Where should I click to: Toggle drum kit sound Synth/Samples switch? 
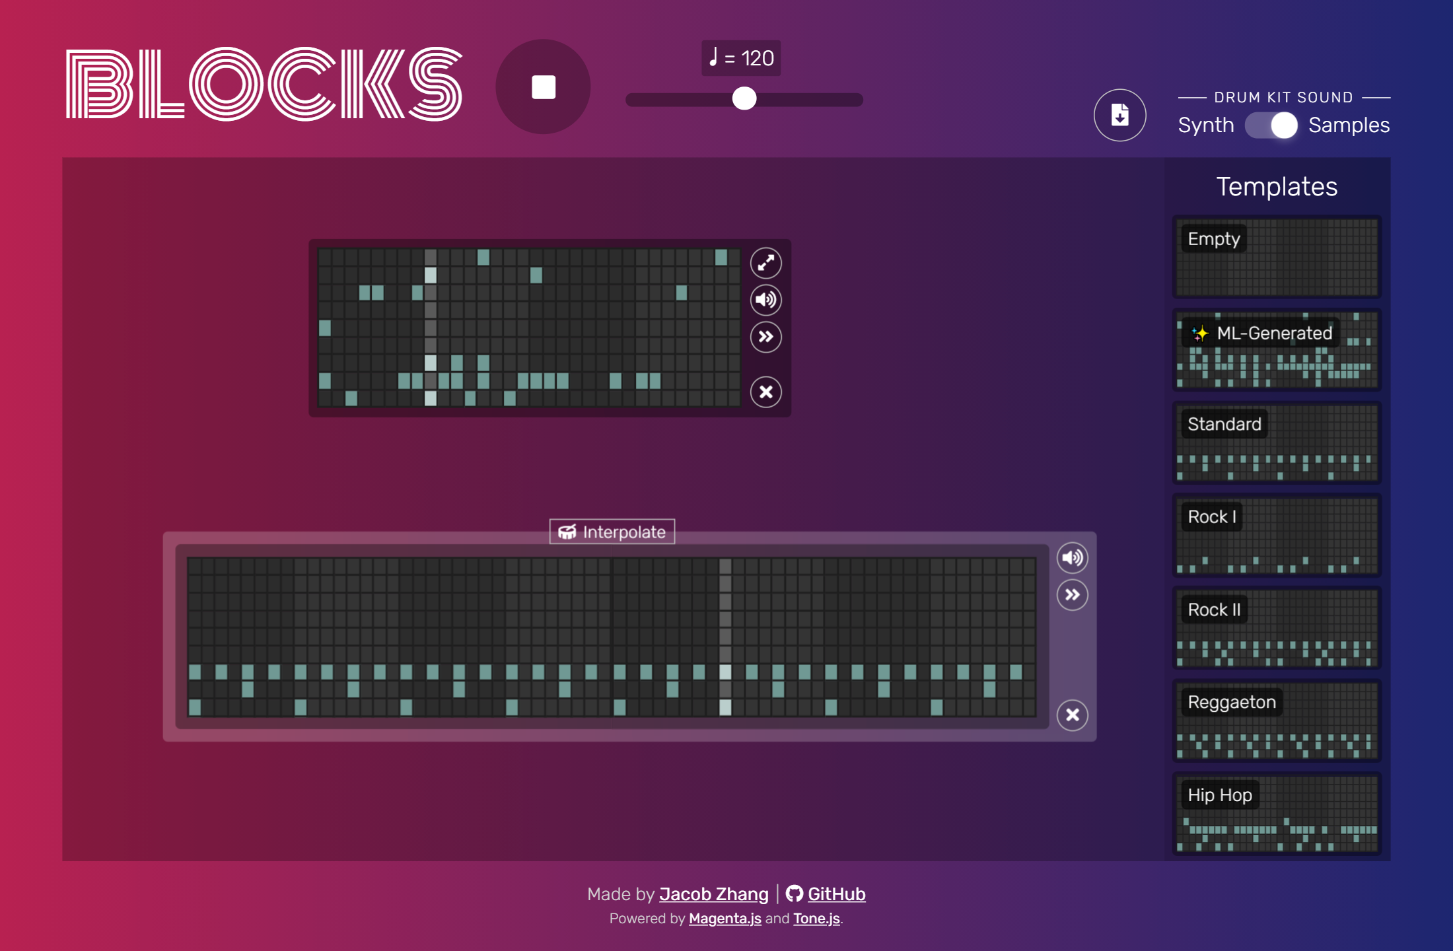click(x=1271, y=125)
